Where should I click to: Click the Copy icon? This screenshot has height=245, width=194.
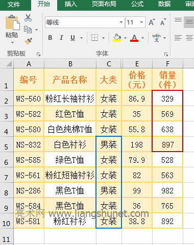point(28,30)
